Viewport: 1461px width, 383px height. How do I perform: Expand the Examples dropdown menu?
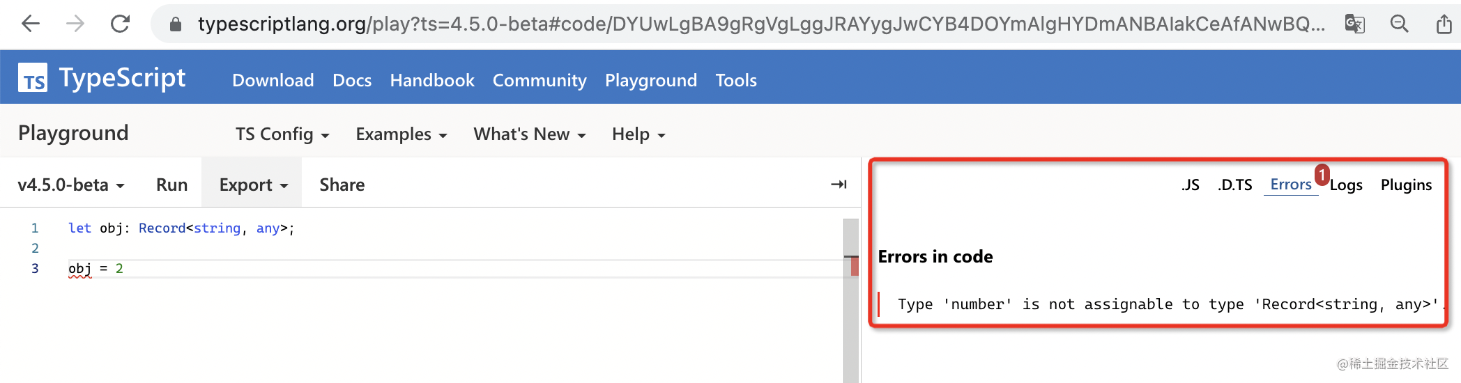(x=401, y=134)
